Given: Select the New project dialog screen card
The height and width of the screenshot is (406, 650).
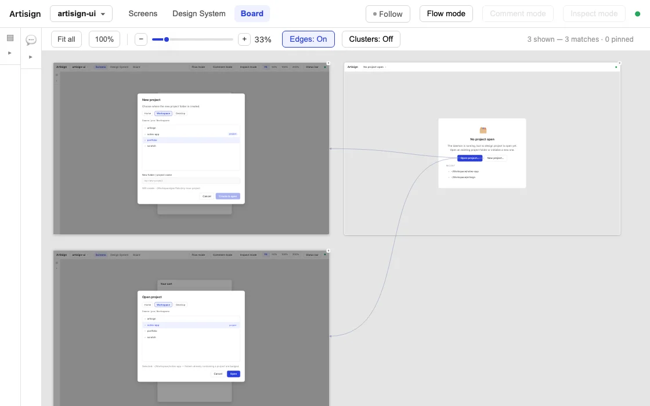Looking at the screenshot, I should click(x=191, y=148).
